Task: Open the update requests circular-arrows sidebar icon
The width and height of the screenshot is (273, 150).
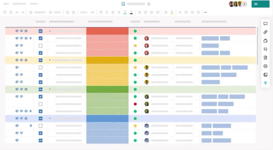Action: [x=265, y=49]
